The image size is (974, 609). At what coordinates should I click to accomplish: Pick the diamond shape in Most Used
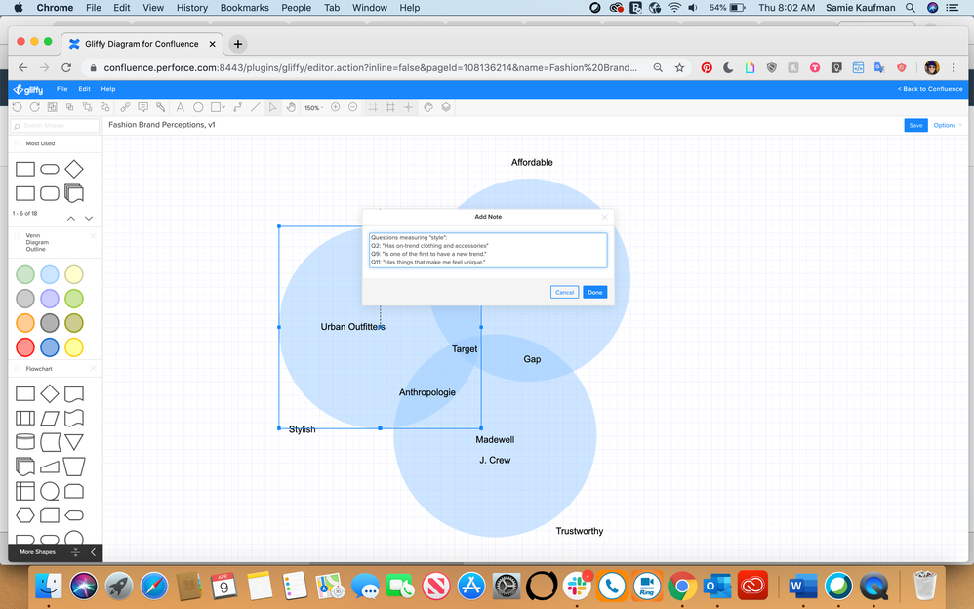tap(74, 169)
